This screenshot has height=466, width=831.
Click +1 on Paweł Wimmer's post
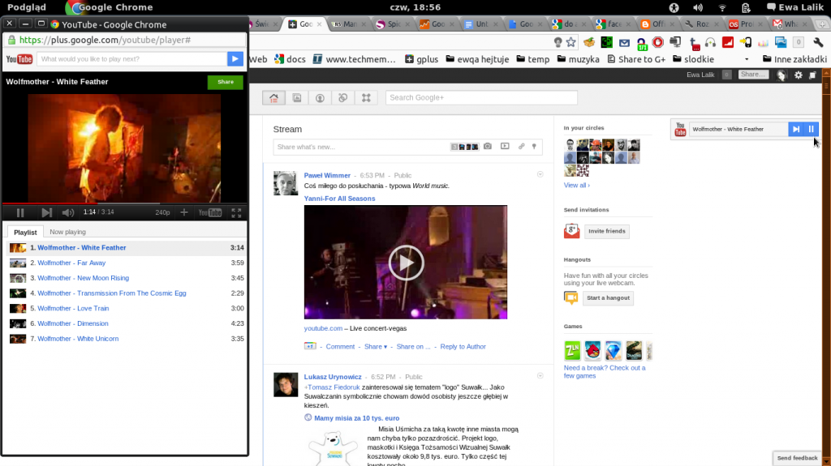[310, 346]
